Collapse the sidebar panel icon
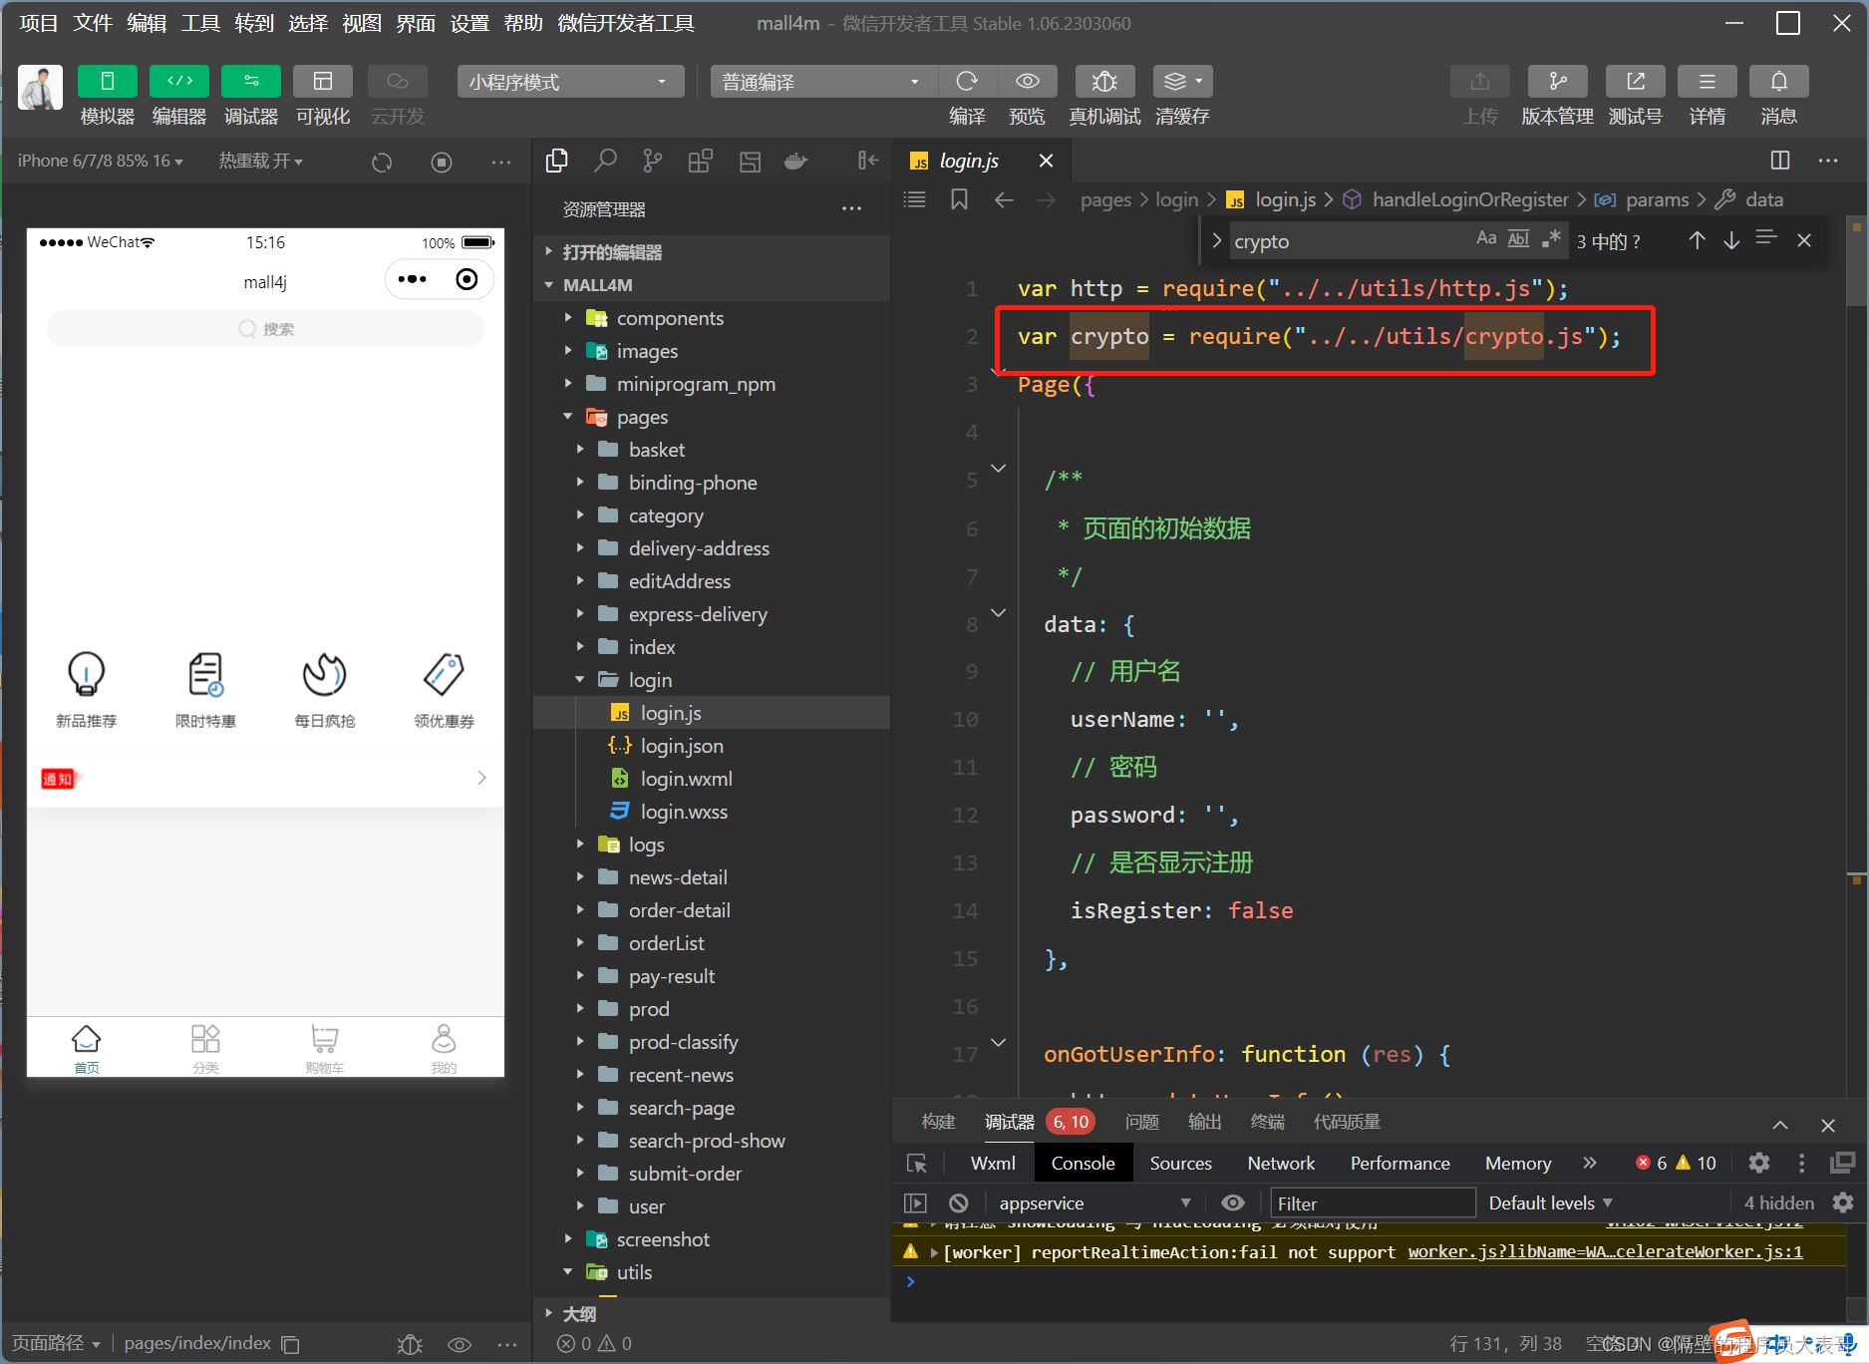Image resolution: width=1869 pixels, height=1364 pixels. [868, 161]
